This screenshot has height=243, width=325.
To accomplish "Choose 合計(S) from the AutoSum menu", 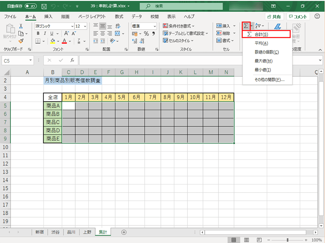I will pos(266,34).
